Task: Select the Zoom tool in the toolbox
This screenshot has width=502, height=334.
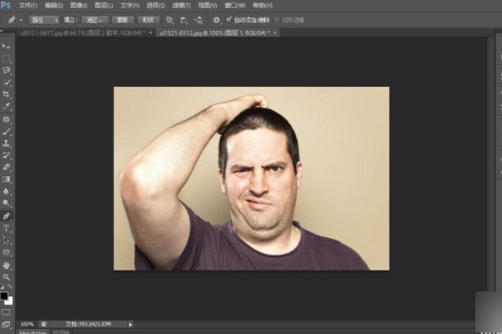Action: [x=6, y=277]
